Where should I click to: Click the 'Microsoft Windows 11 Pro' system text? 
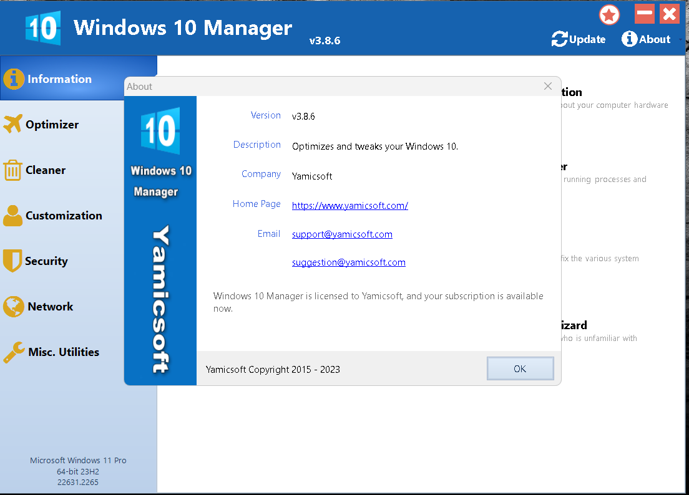(x=78, y=460)
